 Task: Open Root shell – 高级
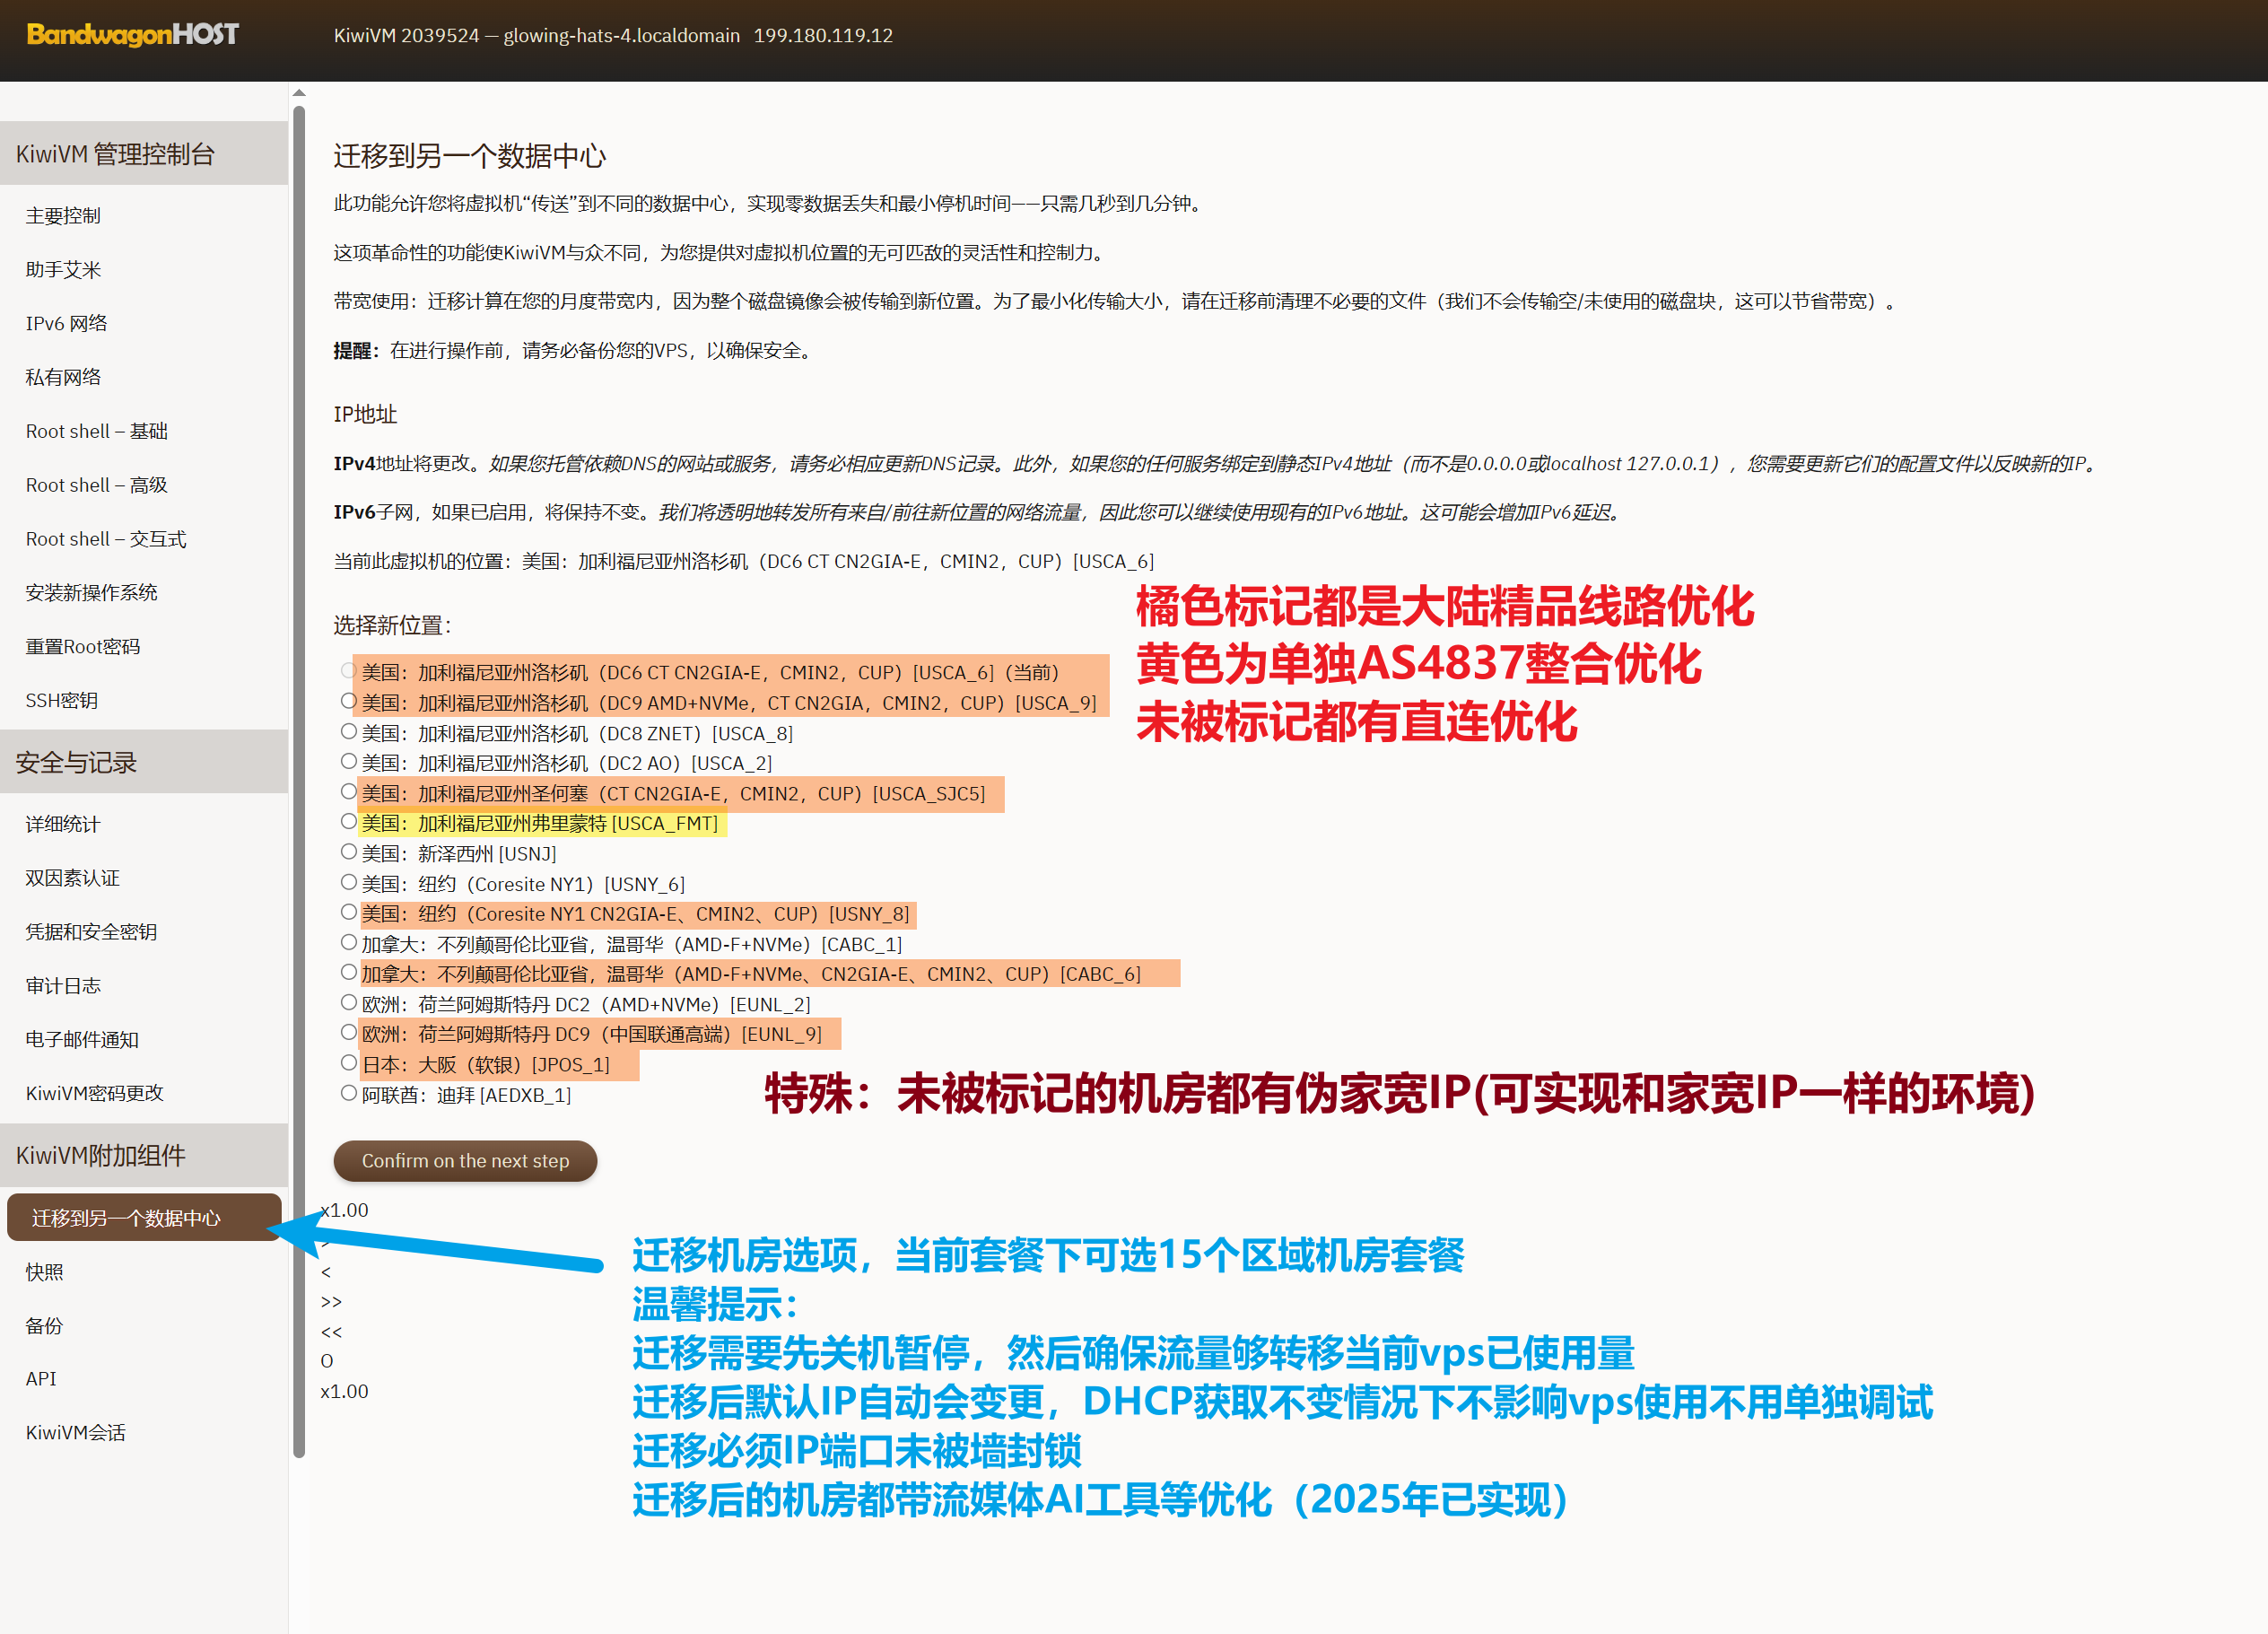point(97,485)
